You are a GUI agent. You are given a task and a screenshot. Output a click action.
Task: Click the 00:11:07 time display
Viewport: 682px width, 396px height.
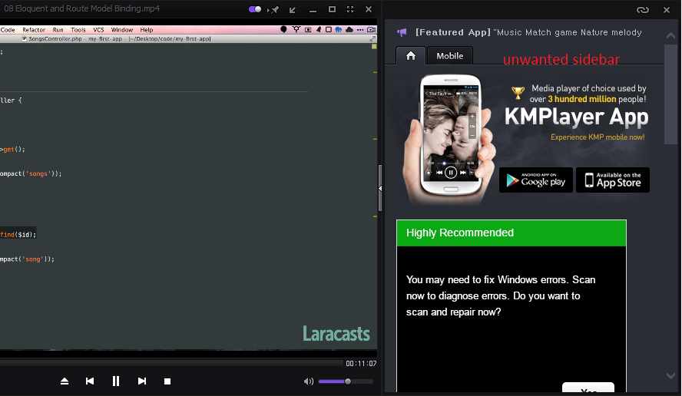(361, 364)
